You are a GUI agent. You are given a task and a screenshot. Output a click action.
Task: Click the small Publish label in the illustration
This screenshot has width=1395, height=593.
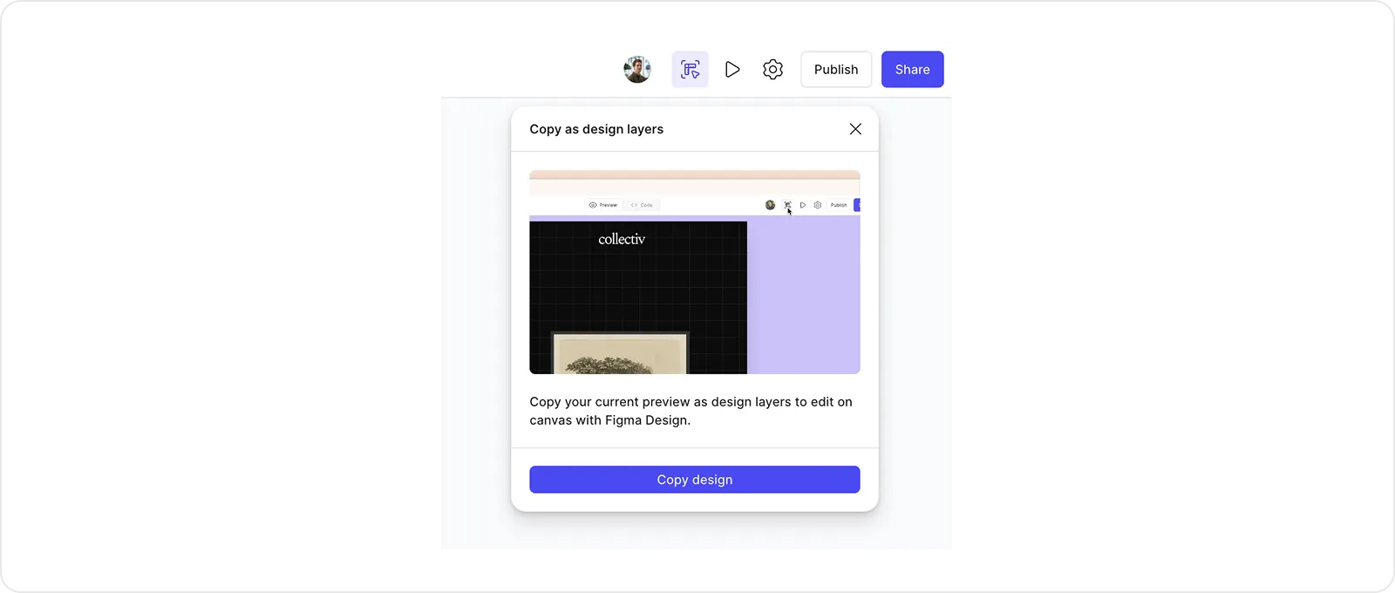(x=839, y=205)
